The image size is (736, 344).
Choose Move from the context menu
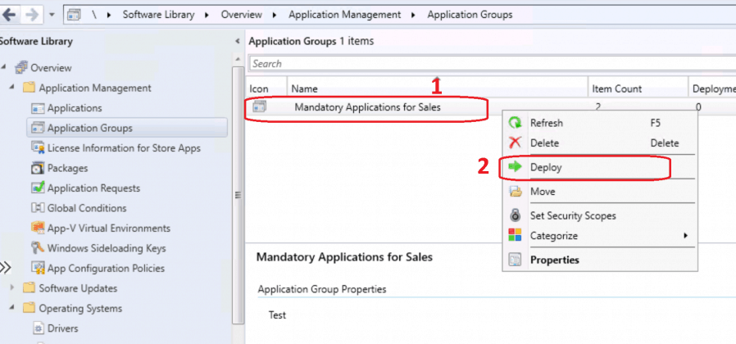[600, 192]
